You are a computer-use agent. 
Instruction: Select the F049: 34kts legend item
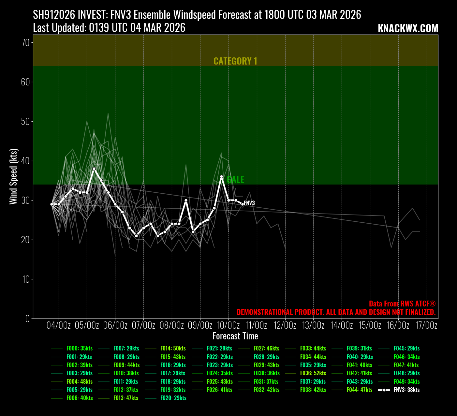[x=406, y=382]
